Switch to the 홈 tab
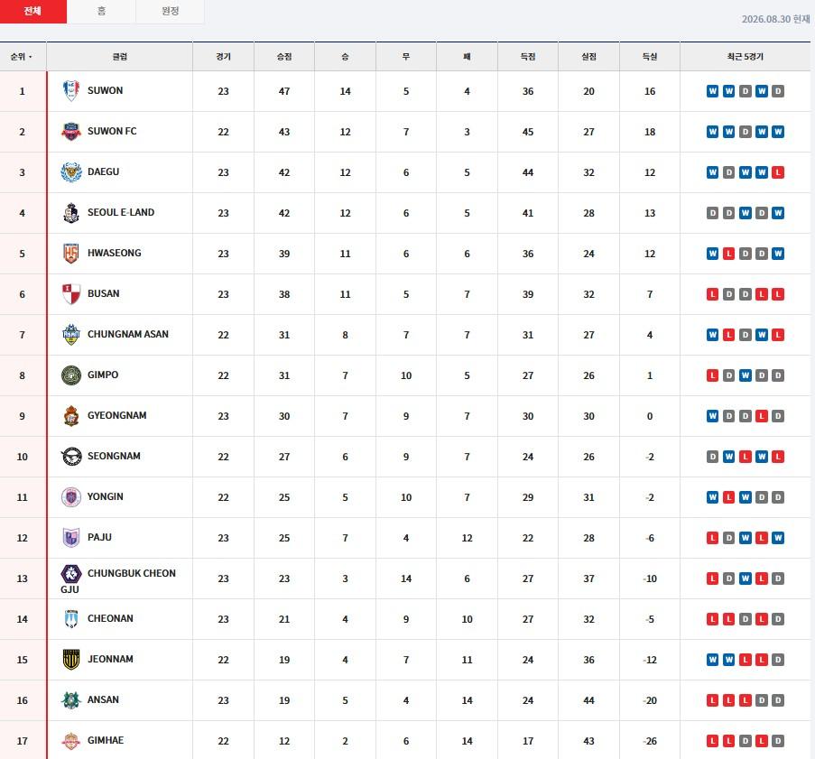The height and width of the screenshot is (759, 815). (x=101, y=11)
